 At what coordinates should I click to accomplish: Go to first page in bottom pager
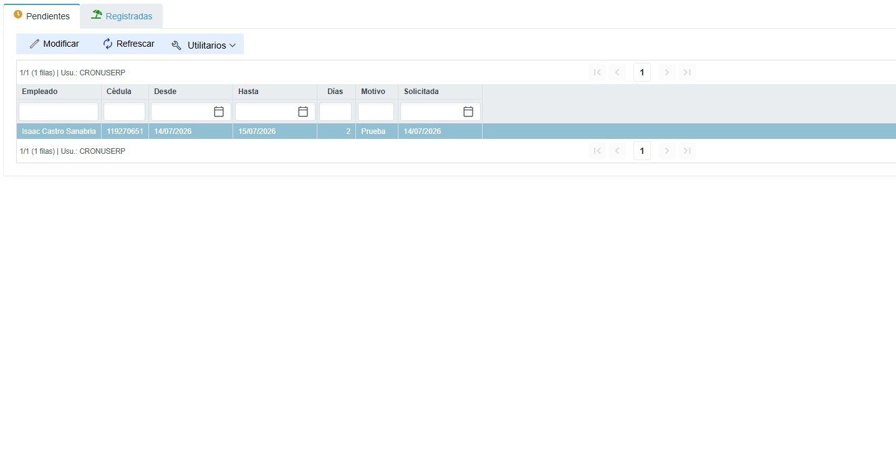[597, 151]
